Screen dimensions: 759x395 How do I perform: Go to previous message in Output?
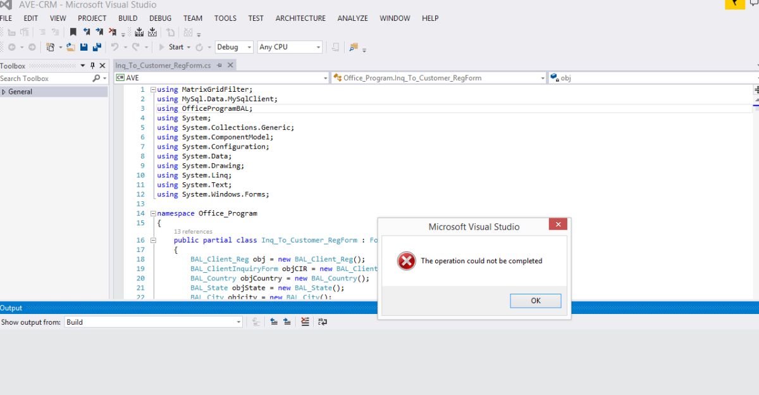(x=273, y=322)
